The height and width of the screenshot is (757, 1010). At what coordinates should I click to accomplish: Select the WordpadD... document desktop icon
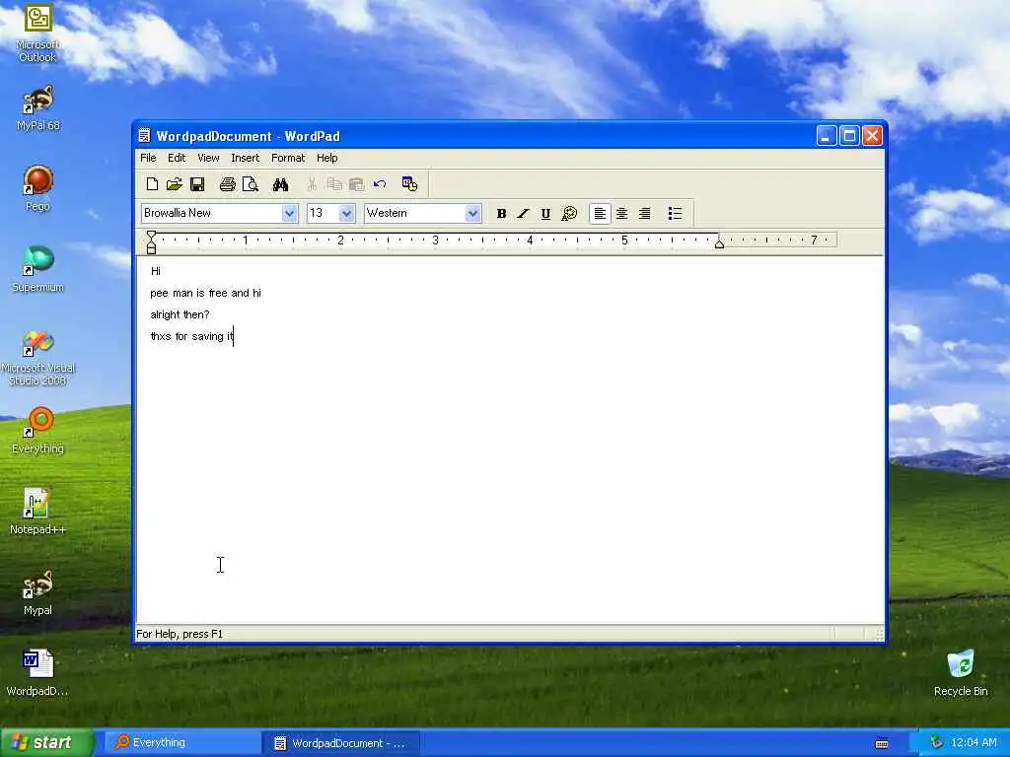click(x=38, y=673)
